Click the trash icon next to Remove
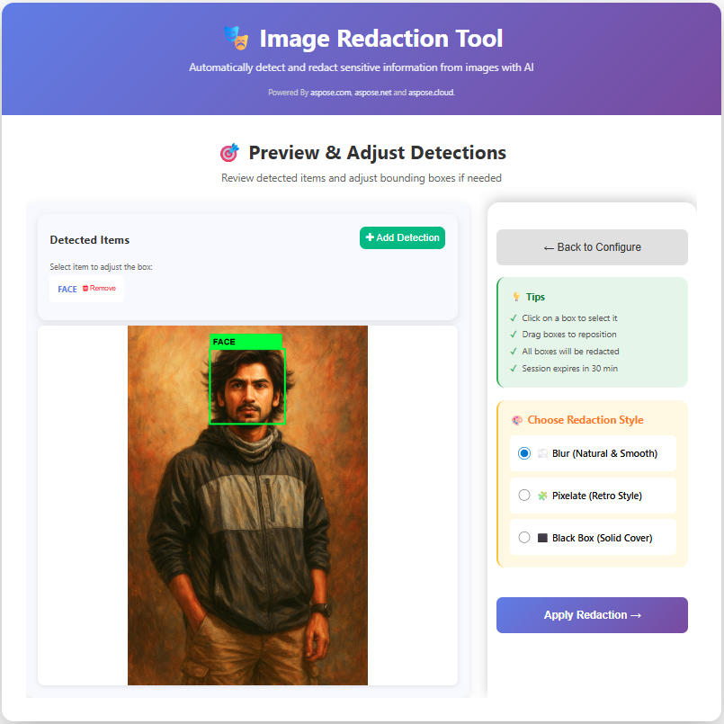The image size is (724, 724). 84,288
